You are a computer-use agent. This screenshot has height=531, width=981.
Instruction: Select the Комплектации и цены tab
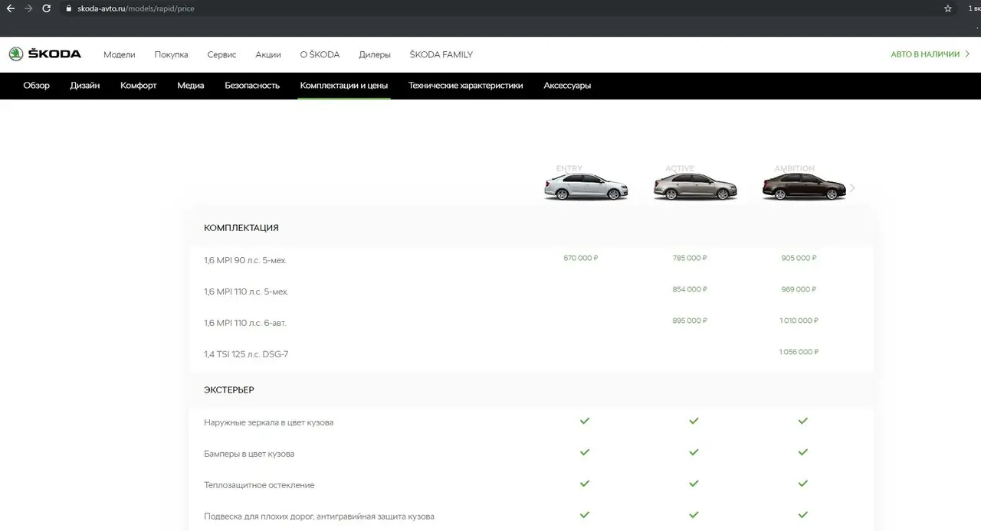click(344, 86)
